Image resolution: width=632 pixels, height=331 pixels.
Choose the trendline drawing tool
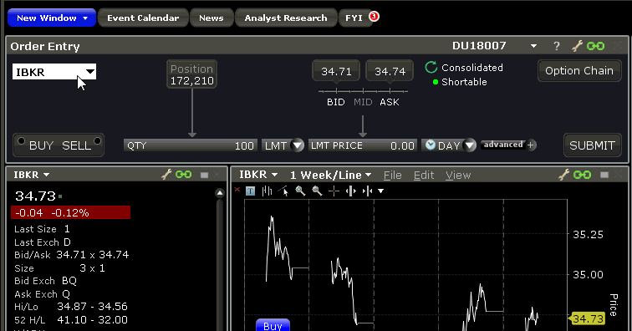pyautogui.click(x=283, y=191)
